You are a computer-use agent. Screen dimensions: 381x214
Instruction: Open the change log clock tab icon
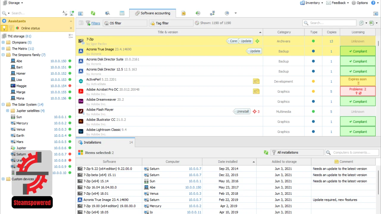pyautogui.click(x=198, y=13)
